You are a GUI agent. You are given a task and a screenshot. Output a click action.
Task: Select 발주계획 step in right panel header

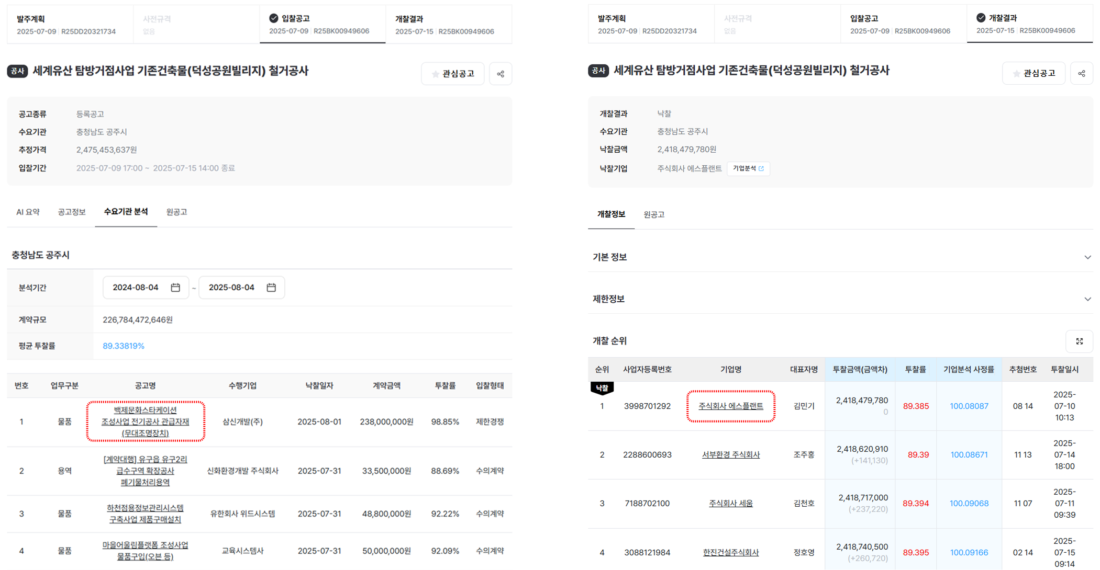click(647, 25)
